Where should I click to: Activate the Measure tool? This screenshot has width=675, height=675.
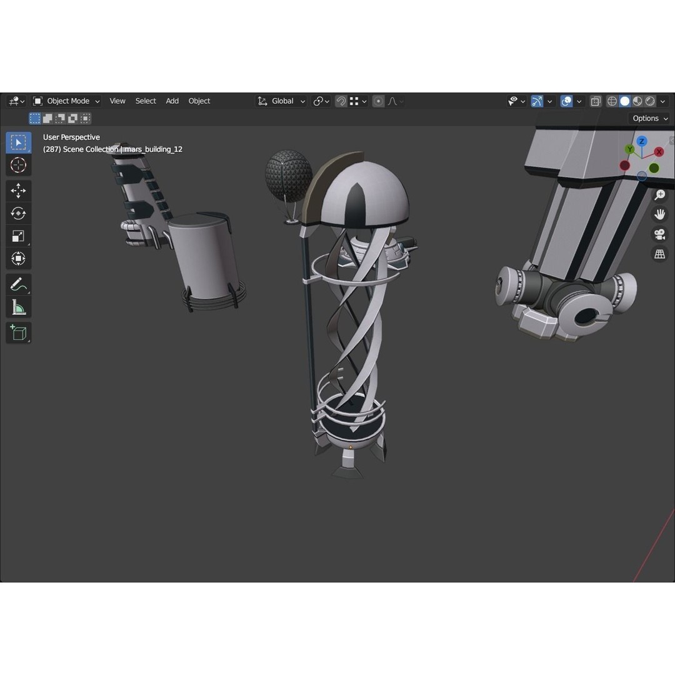click(x=18, y=307)
